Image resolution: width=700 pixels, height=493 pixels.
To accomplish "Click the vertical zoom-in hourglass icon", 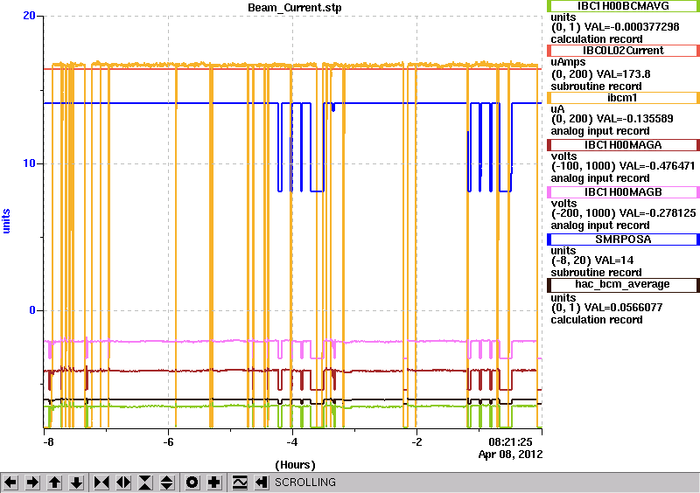I will tap(145, 483).
